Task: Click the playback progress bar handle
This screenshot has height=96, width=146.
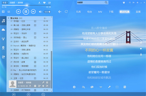Action: (27, 5)
